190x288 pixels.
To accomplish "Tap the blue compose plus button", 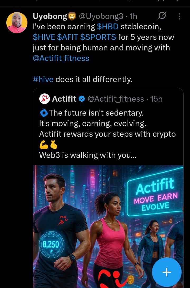I will (x=167, y=272).
